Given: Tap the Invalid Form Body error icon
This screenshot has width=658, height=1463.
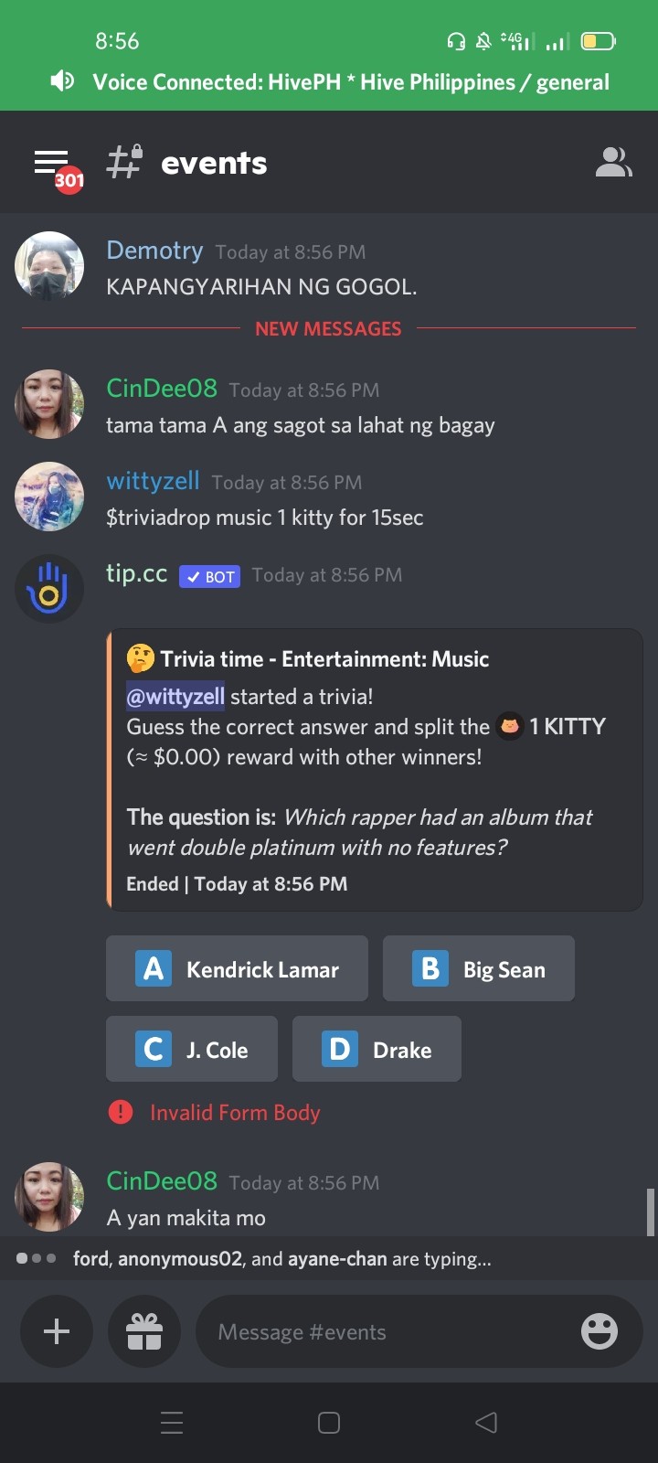Looking at the screenshot, I should click(121, 1112).
